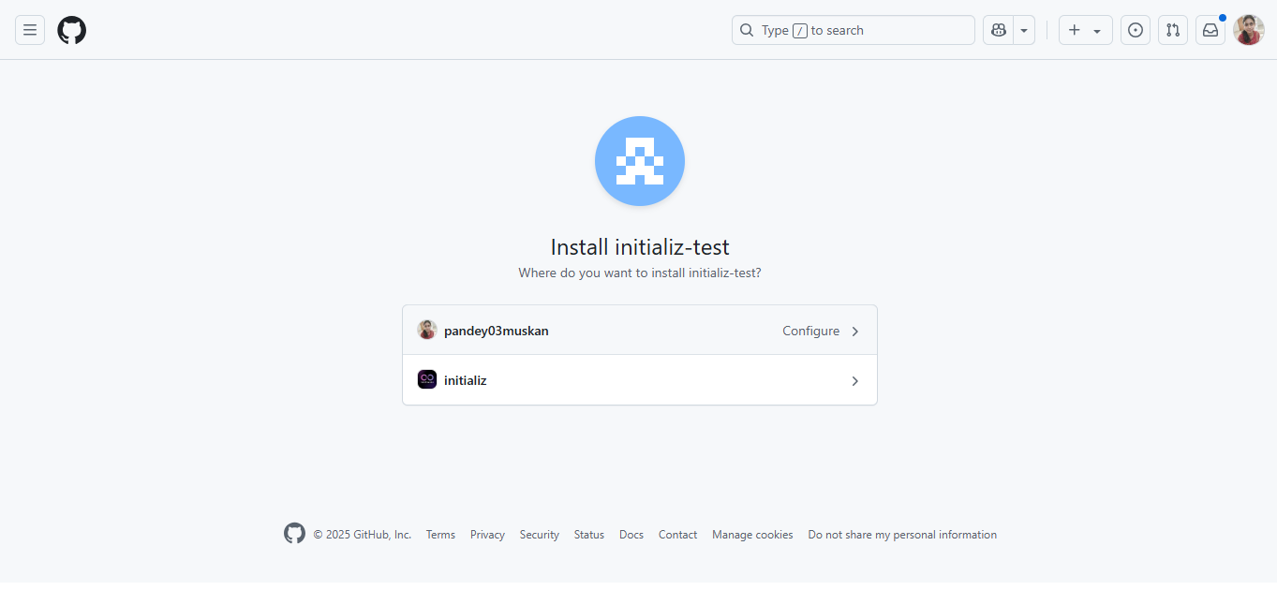Click the 'Install initializ-test' heading
This screenshot has height=590, width=1277.
click(x=640, y=247)
